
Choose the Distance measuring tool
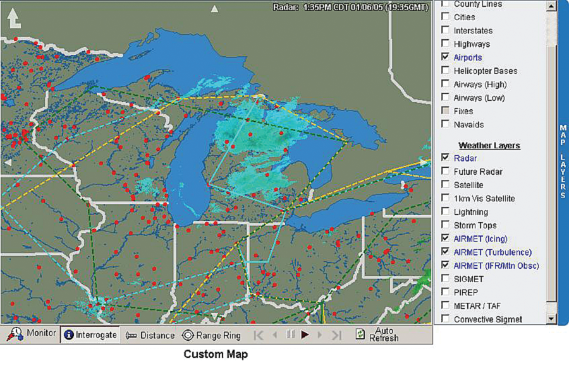tap(150, 335)
